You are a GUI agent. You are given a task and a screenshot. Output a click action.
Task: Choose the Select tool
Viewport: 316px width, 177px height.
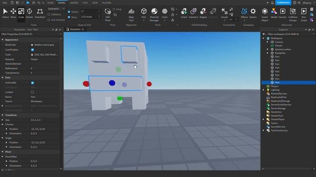coord(5,13)
